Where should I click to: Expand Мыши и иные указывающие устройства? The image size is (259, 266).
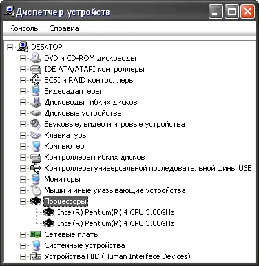coord(23,191)
